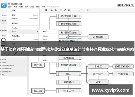Select the 油工 flowchart node

[x=98, y=82]
